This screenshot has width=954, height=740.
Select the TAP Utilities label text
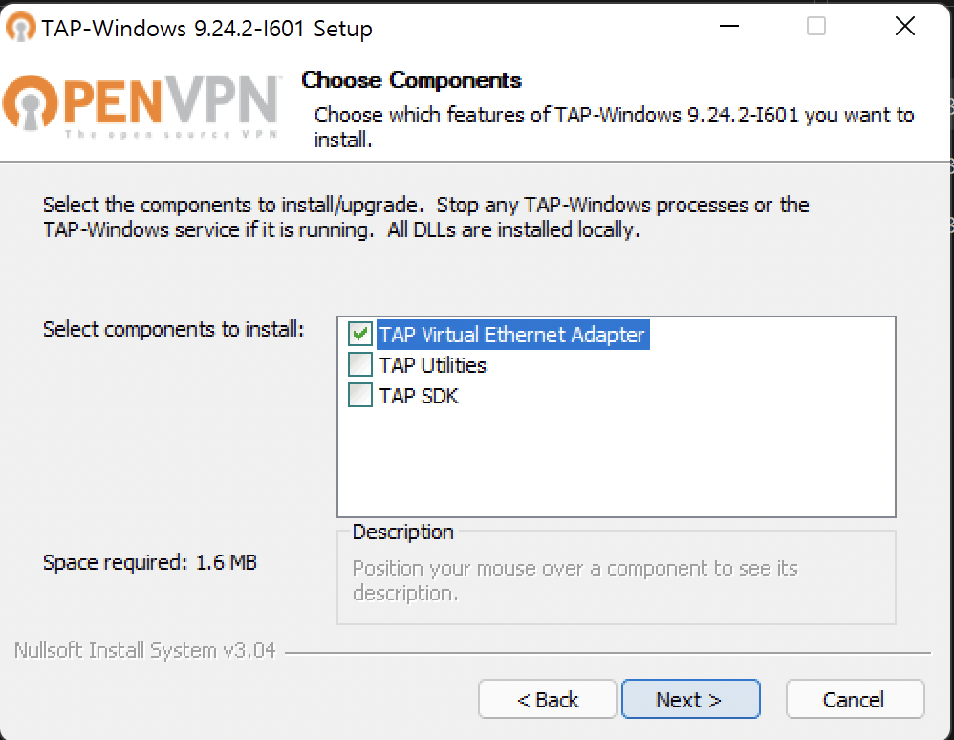(x=432, y=365)
